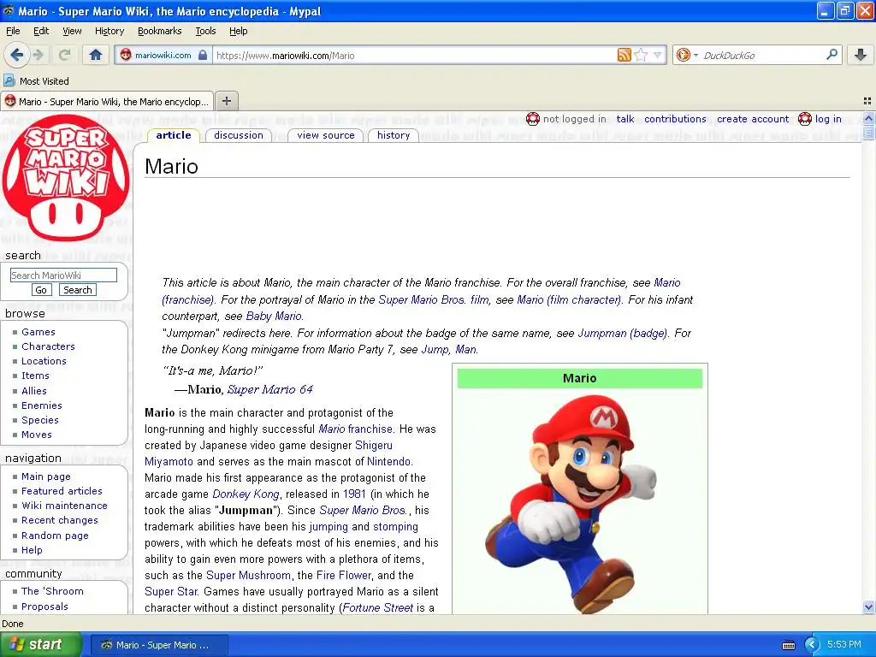The height and width of the screenshot is (657, 876).
Task: Click the Most Visited bookmarks folder label
Action: (44, 81)
